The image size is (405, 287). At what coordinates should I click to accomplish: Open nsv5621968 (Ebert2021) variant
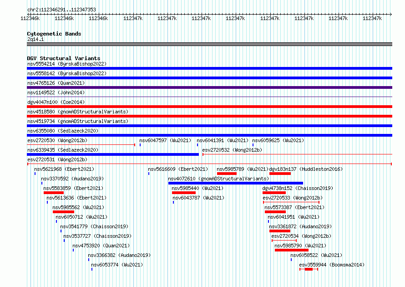pyautogui.click(x=64, y=169)
